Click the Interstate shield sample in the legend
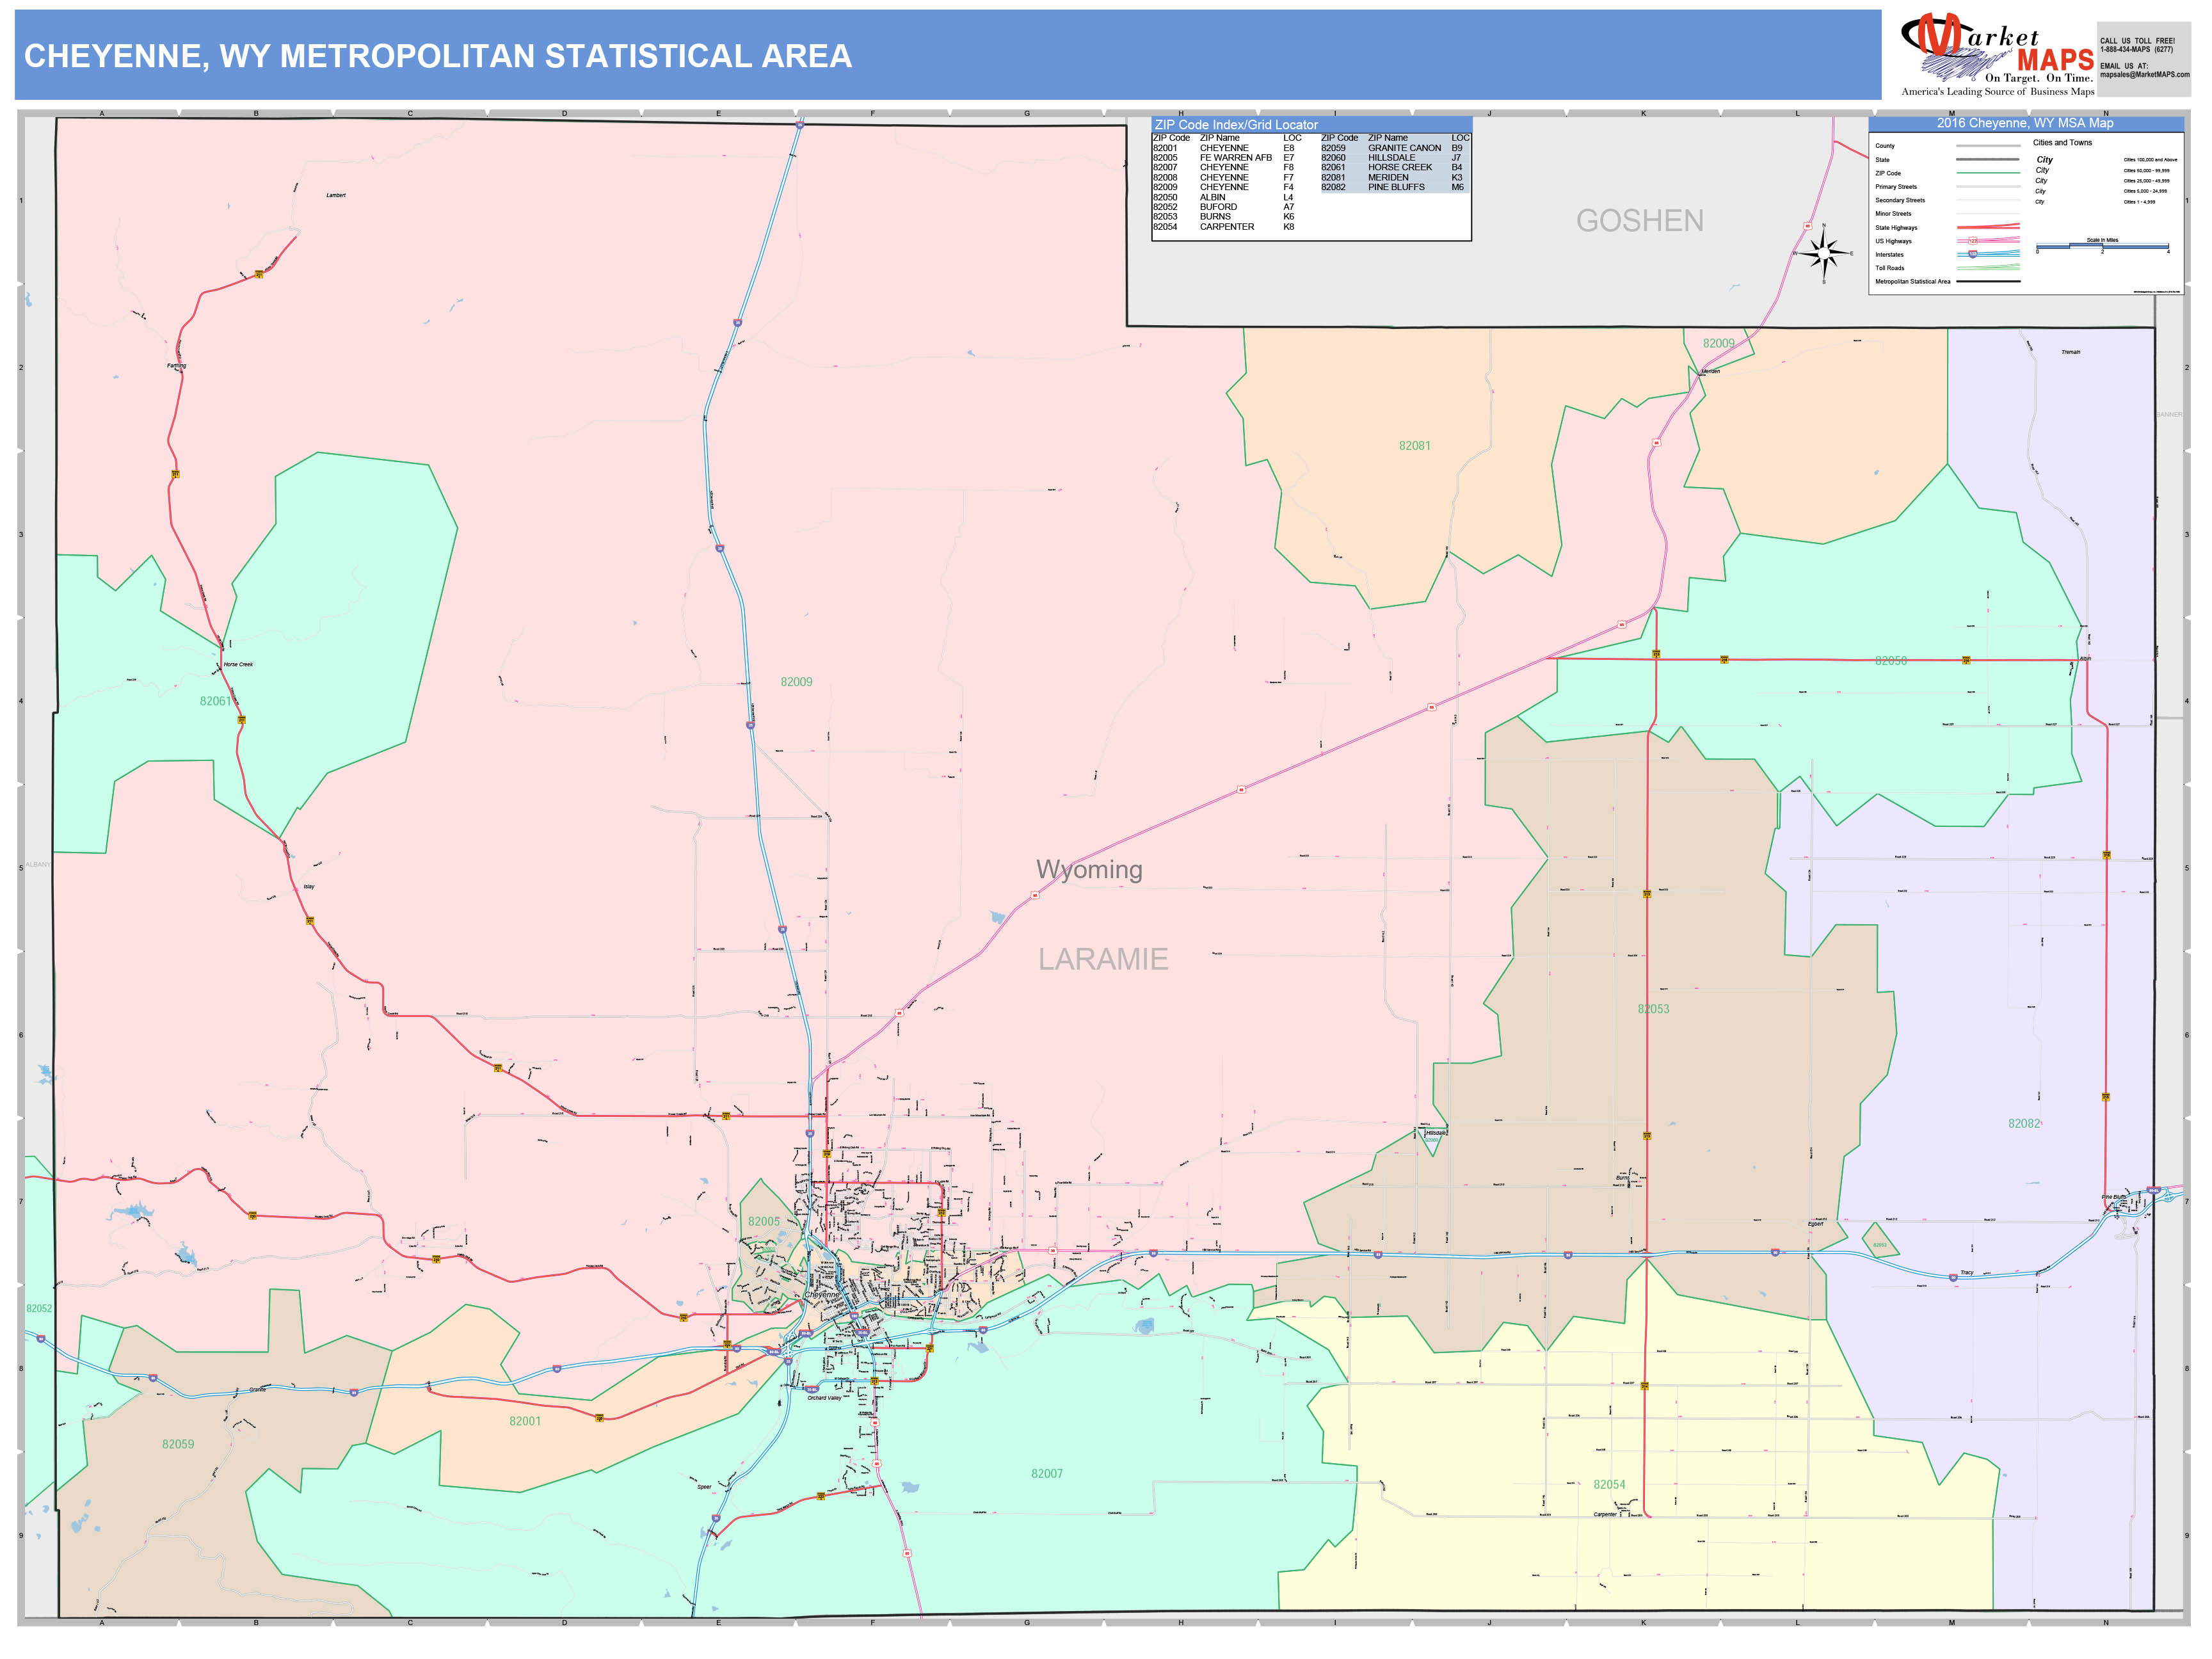The height and width of the screenshot is (1659, 2212). click(x=1973, y=254)
